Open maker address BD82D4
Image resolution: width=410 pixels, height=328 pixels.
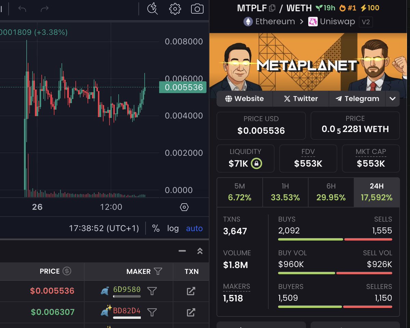tap(127, 311)
